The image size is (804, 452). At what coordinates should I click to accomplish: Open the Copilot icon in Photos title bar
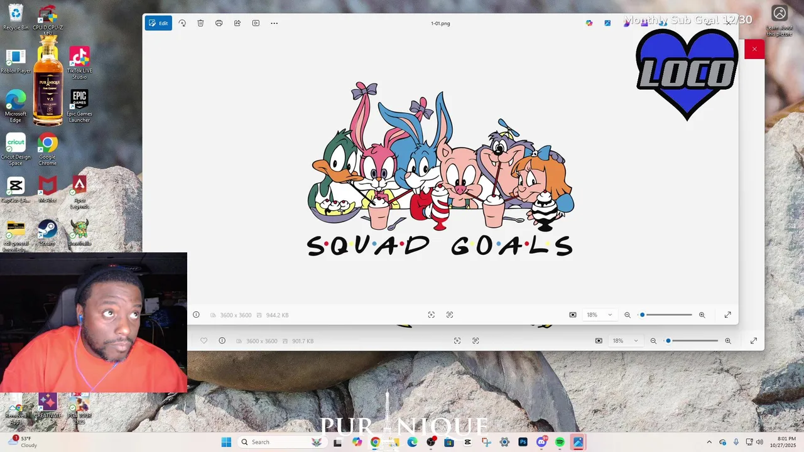pos(589,23)
